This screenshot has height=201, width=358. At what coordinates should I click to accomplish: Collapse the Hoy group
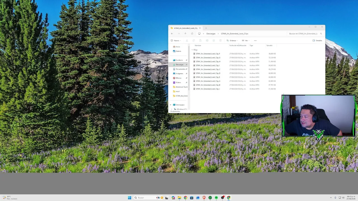192,50
